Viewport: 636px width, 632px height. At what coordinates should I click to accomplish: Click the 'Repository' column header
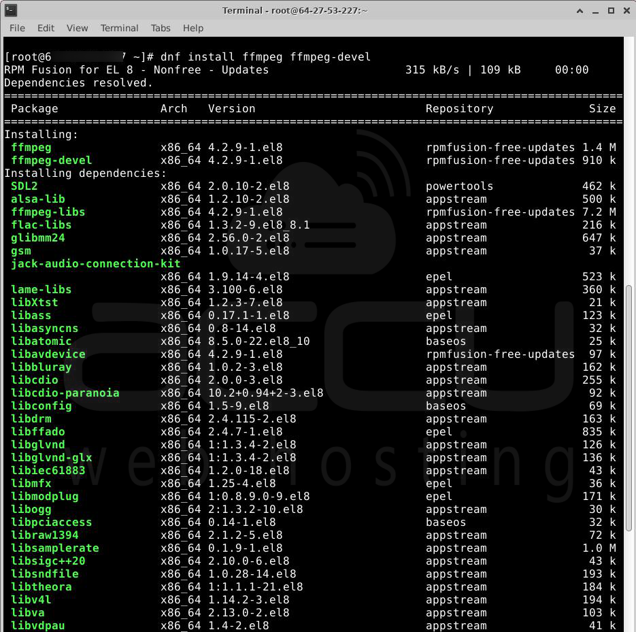coord(460,109)
